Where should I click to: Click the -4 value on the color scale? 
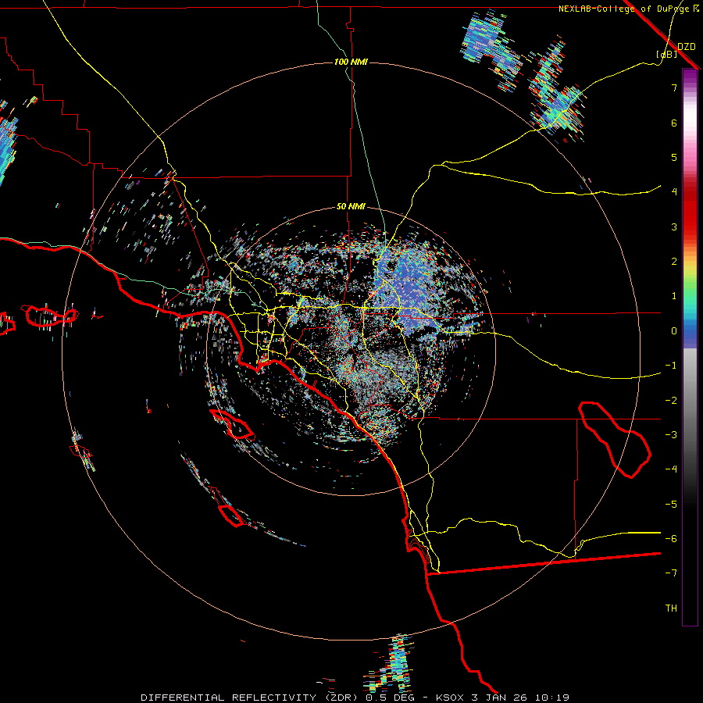(671, 469)
